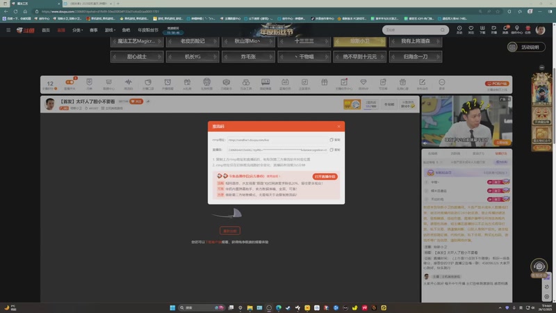This screenshot has width=556, height=313.
Task: Share the stream via arrow icon by title
Action: 148,102
